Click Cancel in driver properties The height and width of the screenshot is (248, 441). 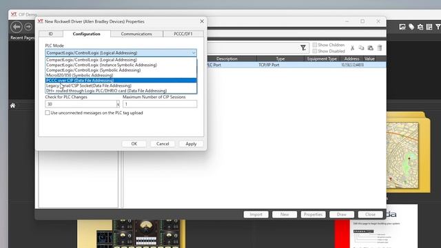tap(163, 144)
